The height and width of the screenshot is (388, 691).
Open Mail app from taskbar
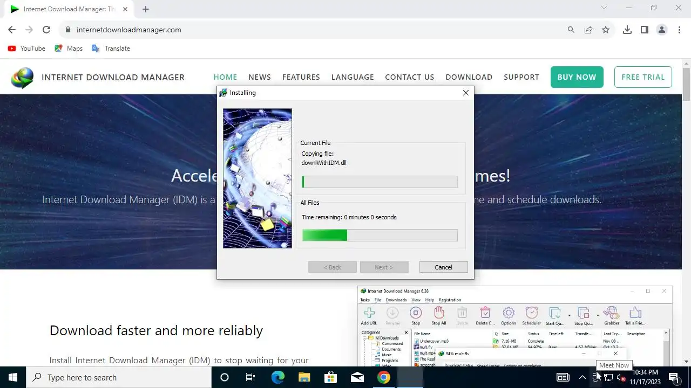point(357,377)
